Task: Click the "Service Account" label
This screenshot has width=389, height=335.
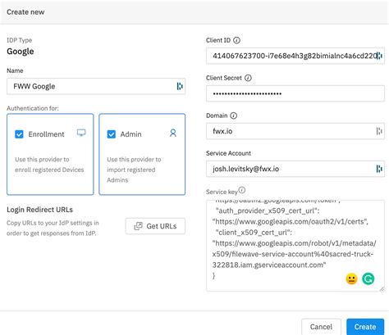Action: (228, 153)
